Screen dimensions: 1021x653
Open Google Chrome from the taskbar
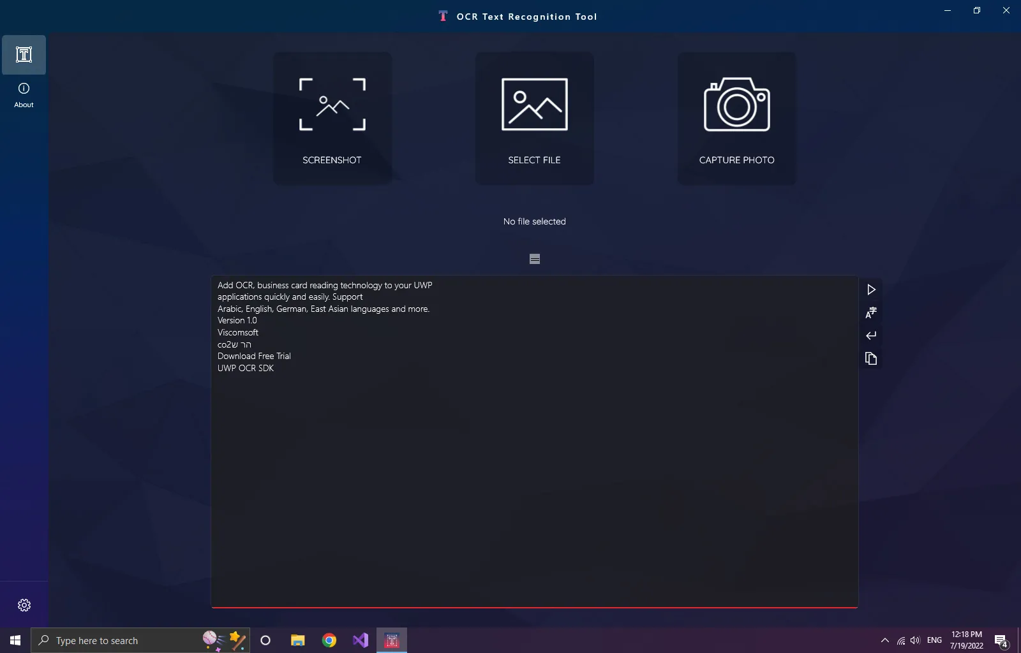[x=329, y=640]
